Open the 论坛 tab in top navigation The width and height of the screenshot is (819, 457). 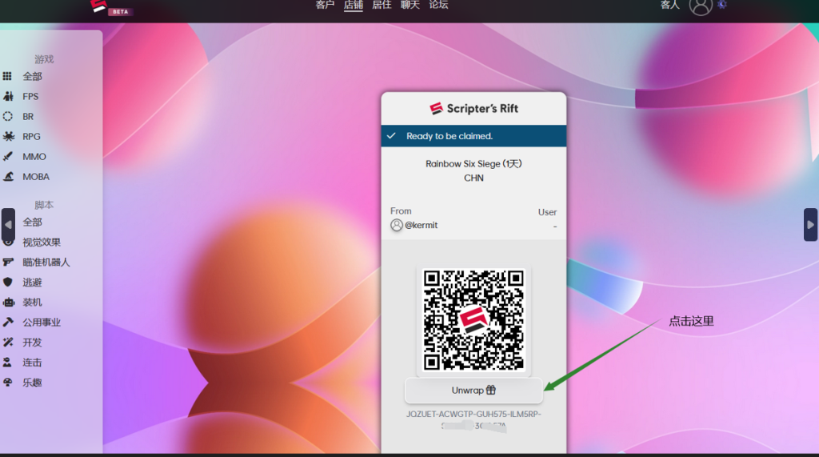[x=438, y=5]
